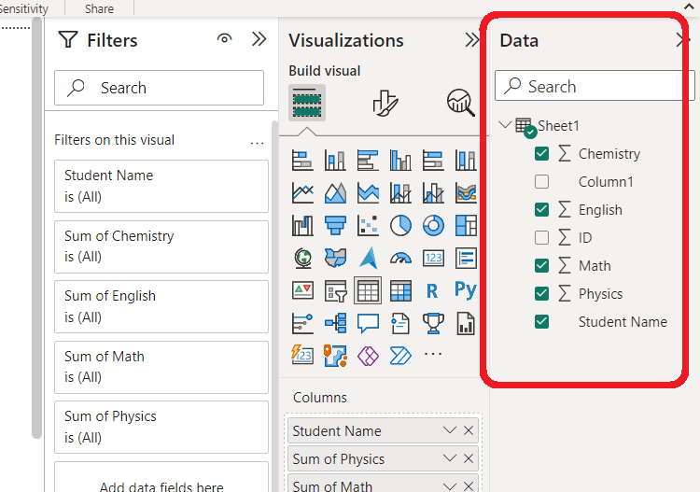Open the Sum of Chemistry filter card
This screenshot has width=700, height=492.
161,246
